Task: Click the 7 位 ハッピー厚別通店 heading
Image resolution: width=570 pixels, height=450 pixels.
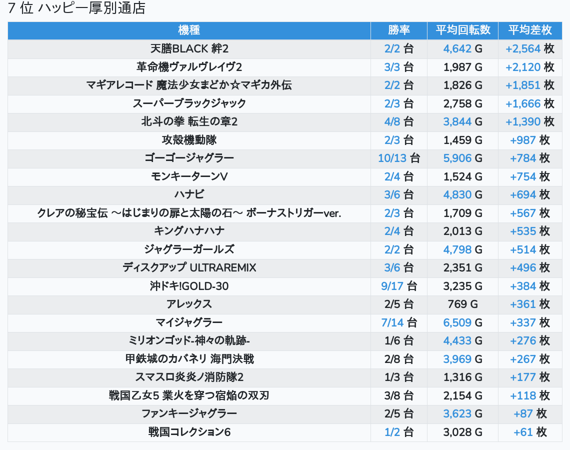Action: tap(76, 7)
